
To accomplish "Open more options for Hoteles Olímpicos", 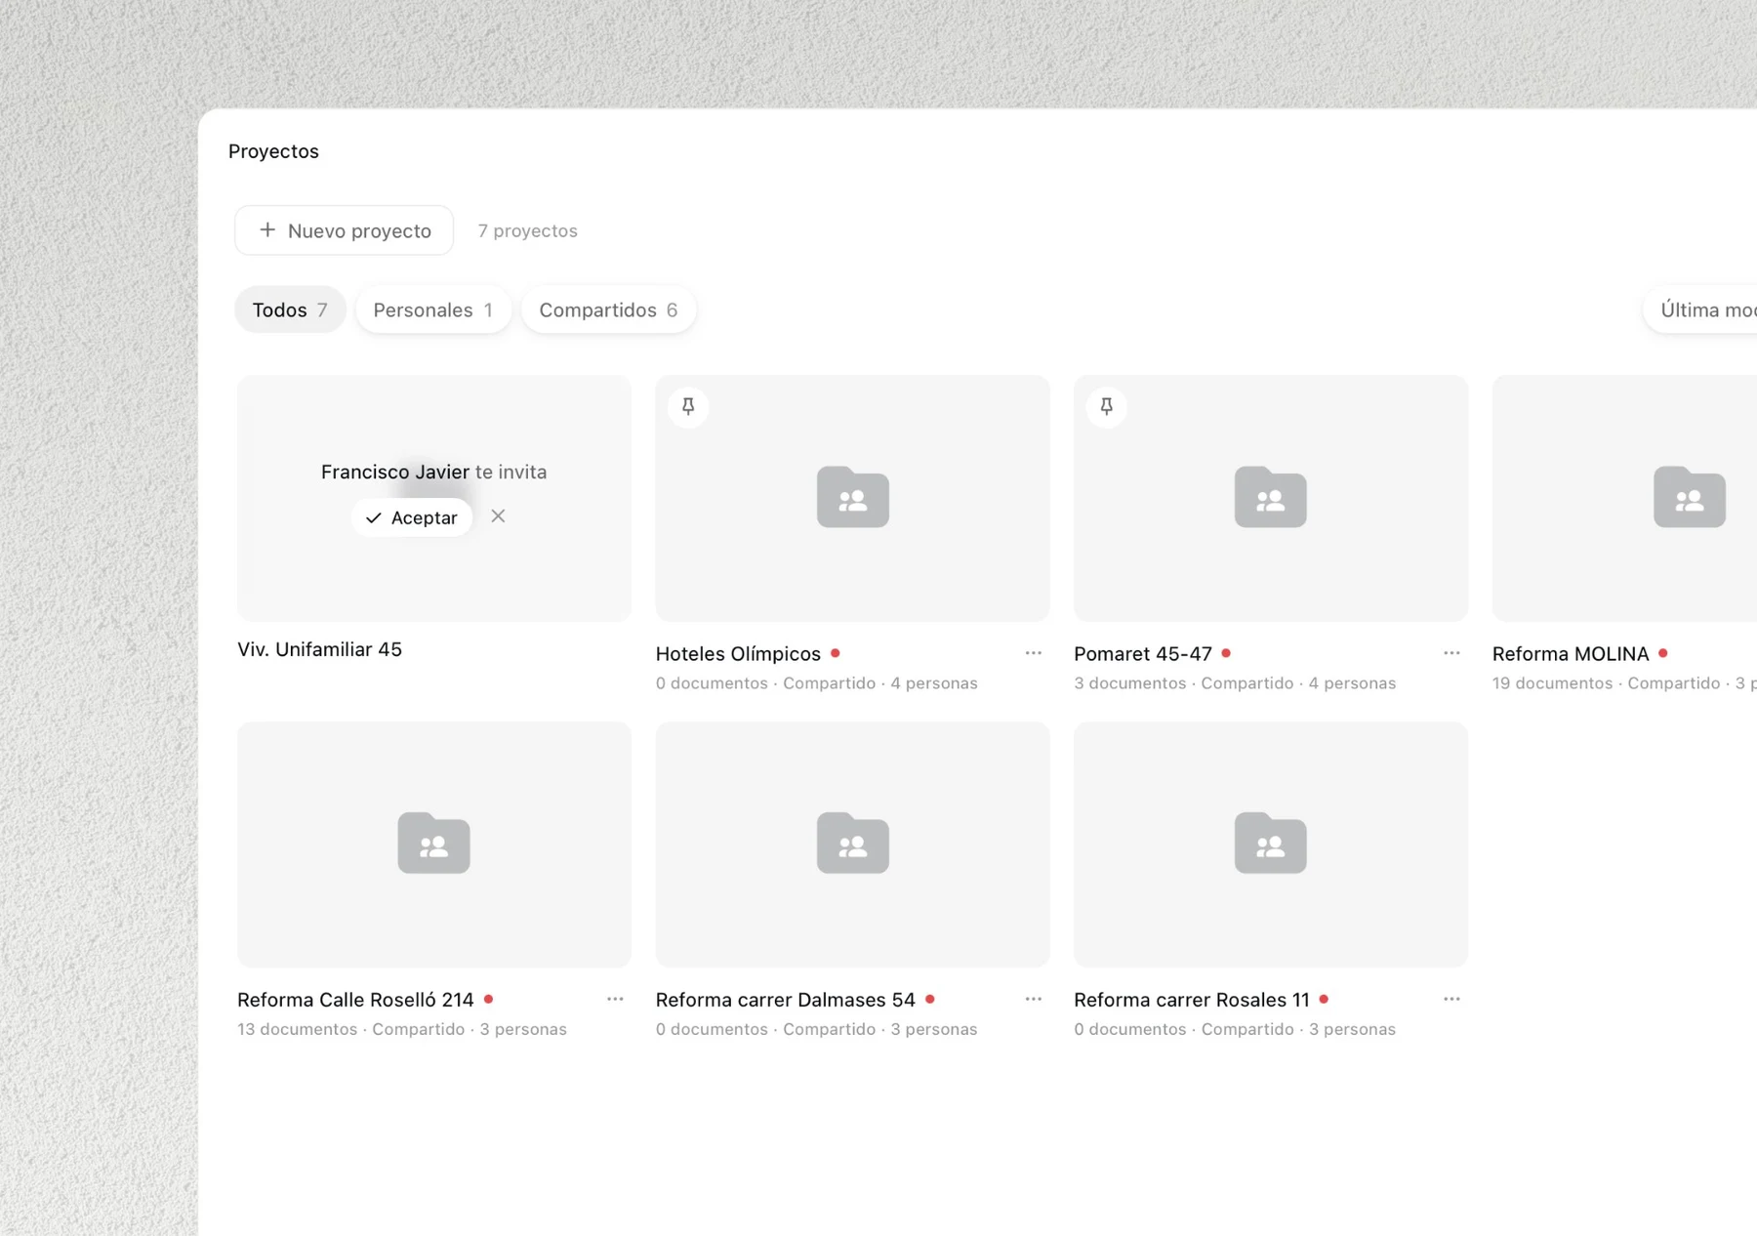I will point(1034,653).
